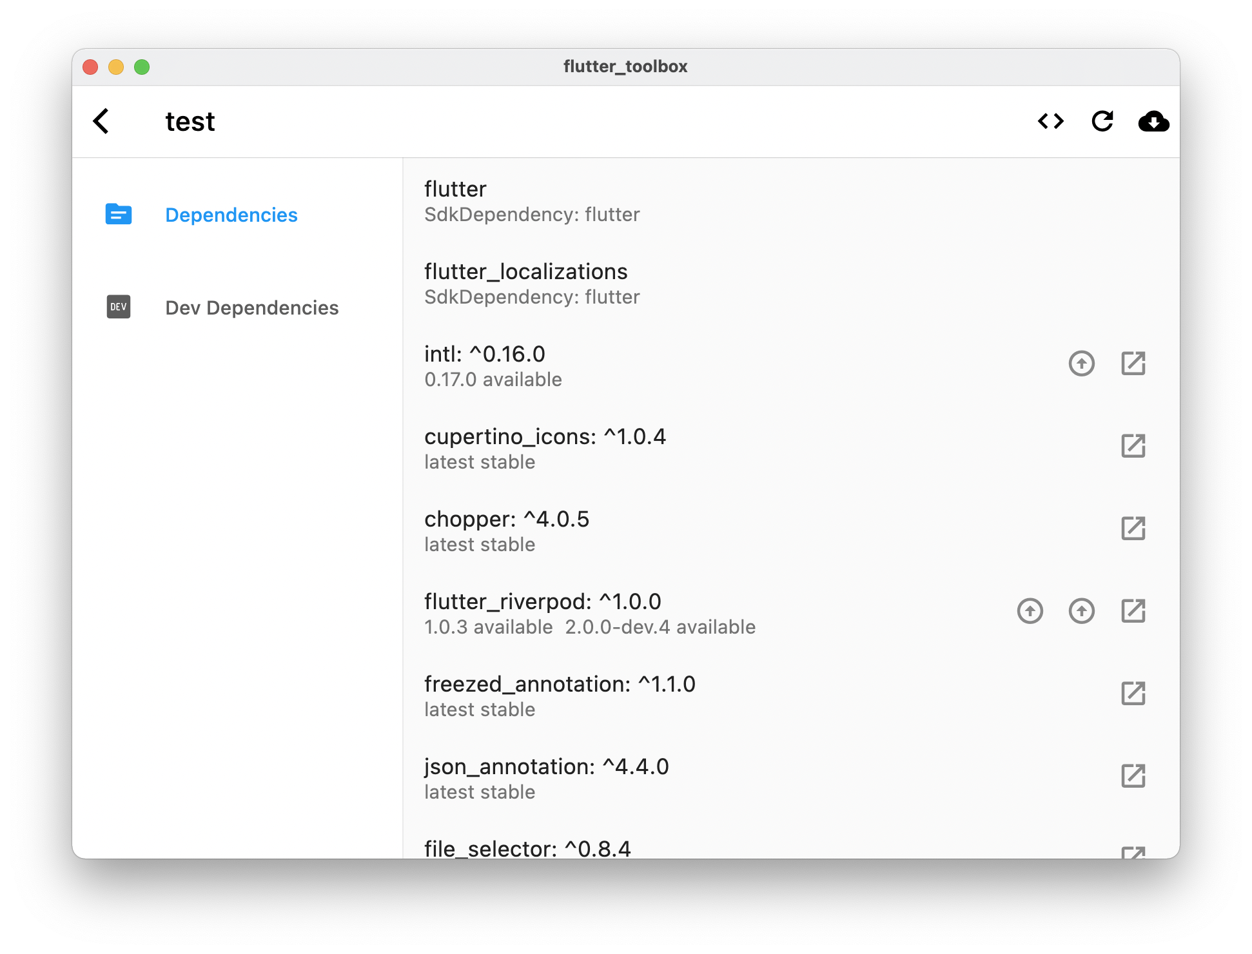Go back using the back arrow
This screenshot has height=954, width=1252.
[101, 121]
